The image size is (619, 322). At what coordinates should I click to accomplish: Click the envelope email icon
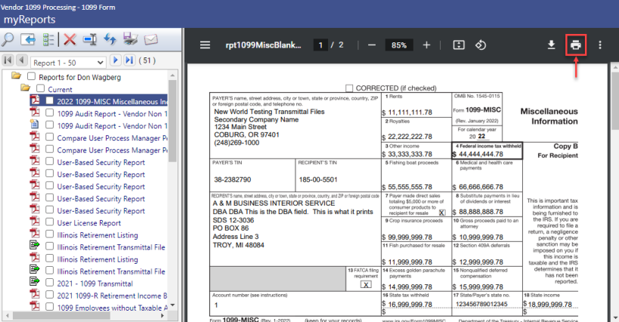point(151,39)
